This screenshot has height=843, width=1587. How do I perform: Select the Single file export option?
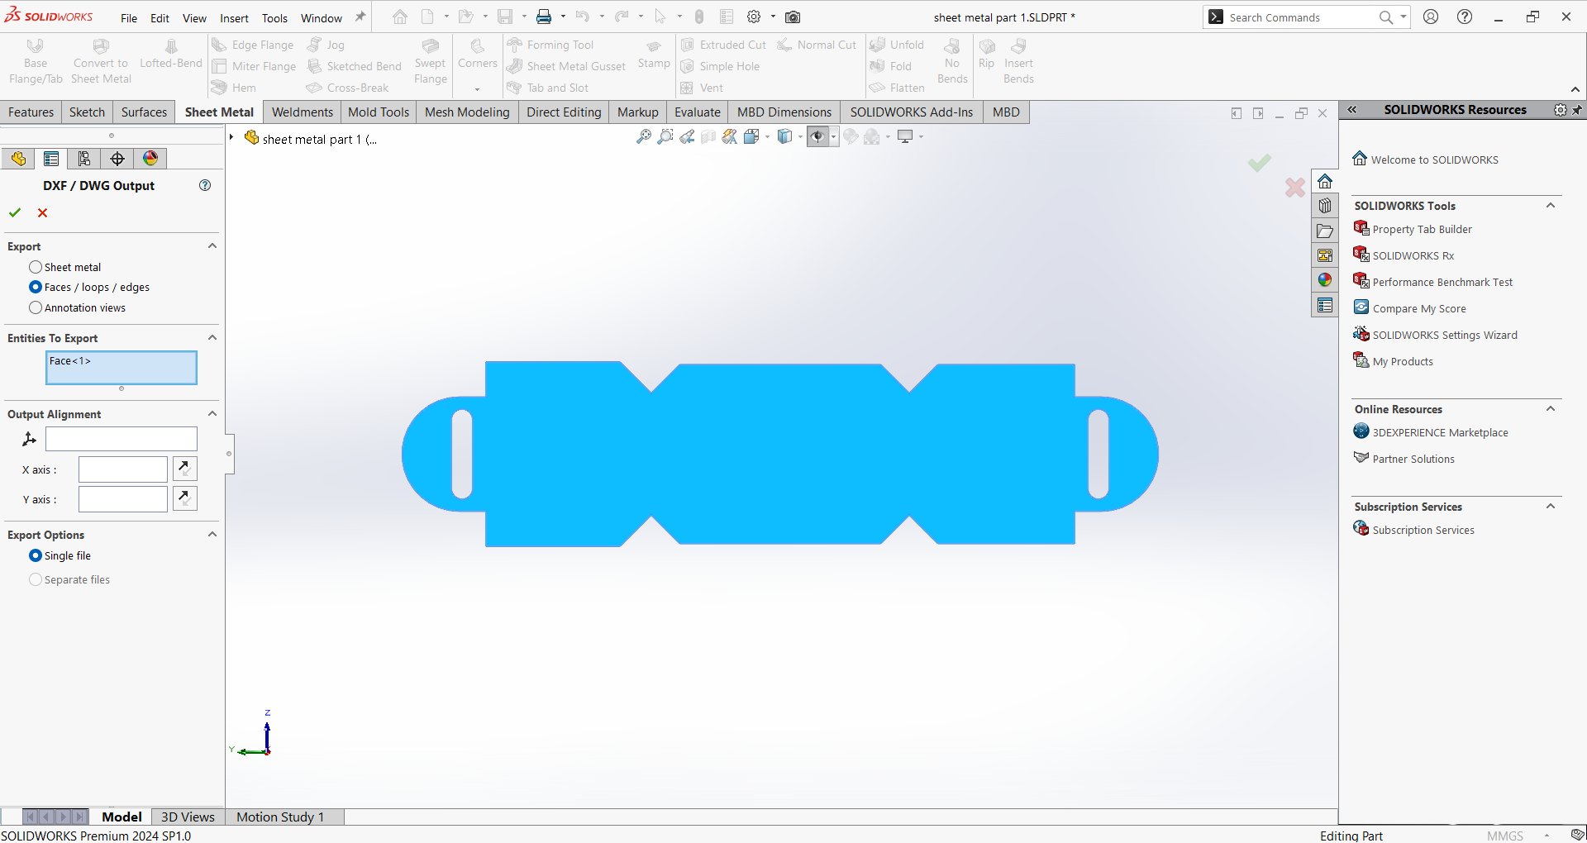pyautogui.click(x=36, y=555)
